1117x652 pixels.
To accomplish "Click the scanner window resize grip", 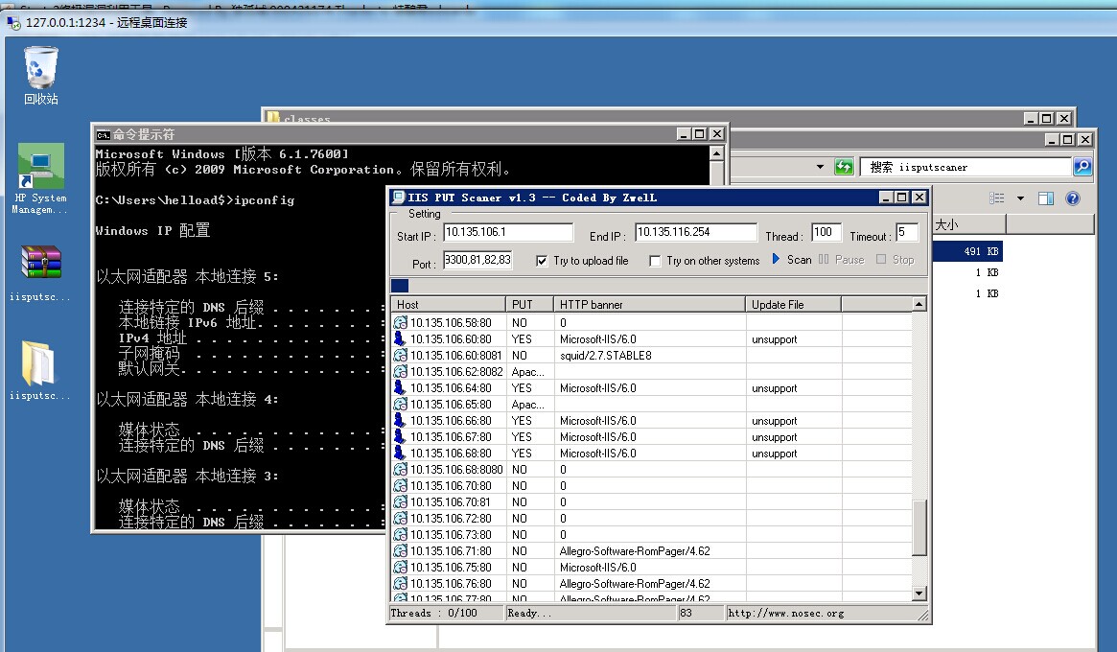I will point(923,615).
